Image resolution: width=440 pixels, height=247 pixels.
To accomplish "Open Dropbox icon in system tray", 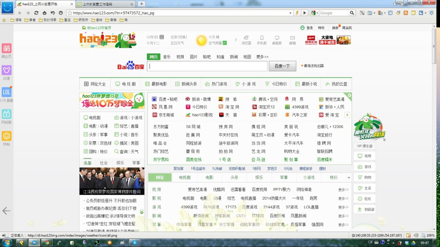I will click(x=407, y=242).
